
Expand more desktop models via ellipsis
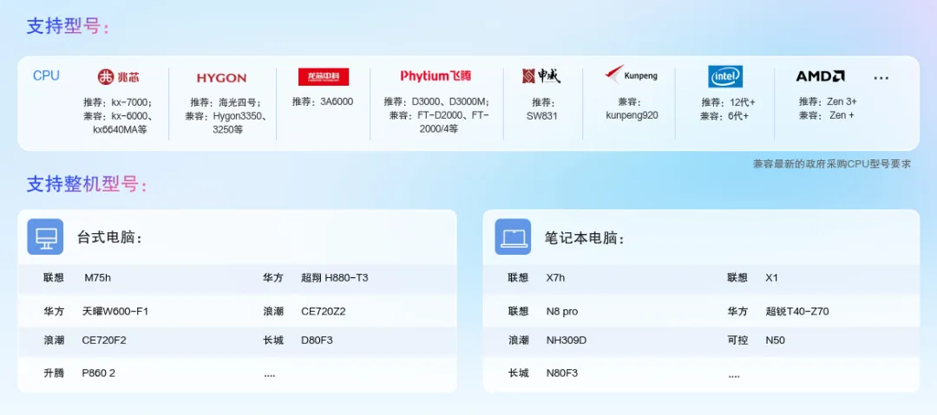(x=269, y=373)
